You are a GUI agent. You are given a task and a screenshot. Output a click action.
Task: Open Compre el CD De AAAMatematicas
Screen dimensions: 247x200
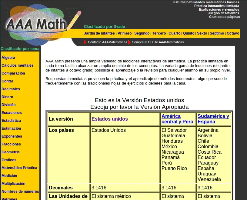point(158,42)
